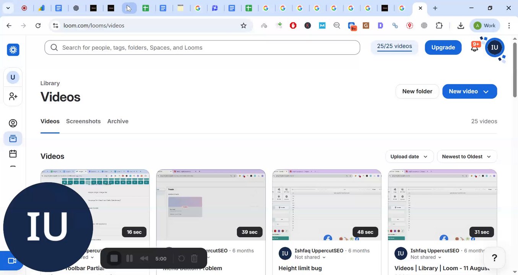Click the Library breadcrumb label
Image resolution: width=518 pixels, height=275 pixels.
click(50, 83)
